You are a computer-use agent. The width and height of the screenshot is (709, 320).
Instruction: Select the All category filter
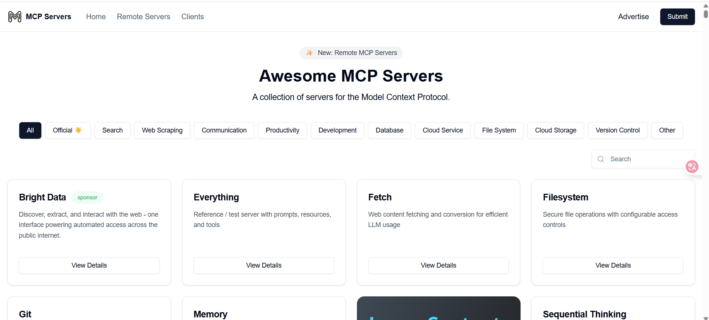30,130
